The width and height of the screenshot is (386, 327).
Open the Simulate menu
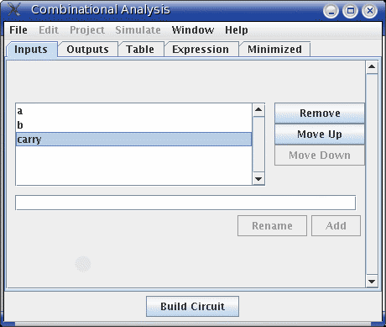tap(138, 30)
